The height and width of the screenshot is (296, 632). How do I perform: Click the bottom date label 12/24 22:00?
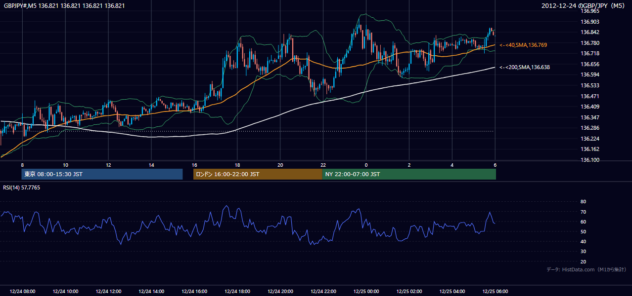[x=323, y=292]
